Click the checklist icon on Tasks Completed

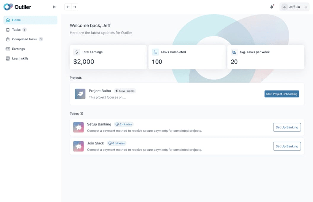[155, 52]
